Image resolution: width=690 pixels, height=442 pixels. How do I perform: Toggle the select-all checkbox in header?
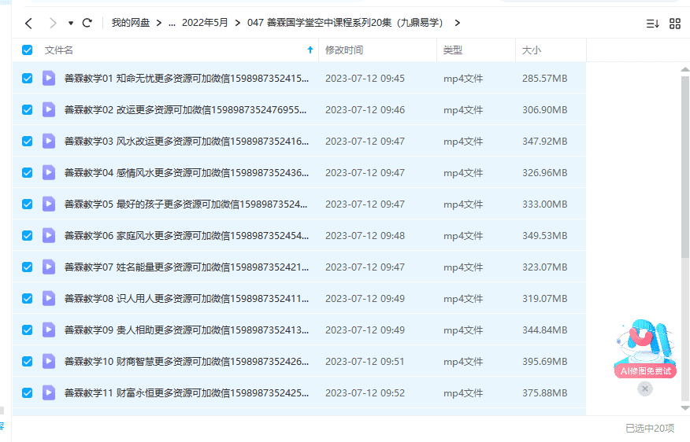coord(28,50)
